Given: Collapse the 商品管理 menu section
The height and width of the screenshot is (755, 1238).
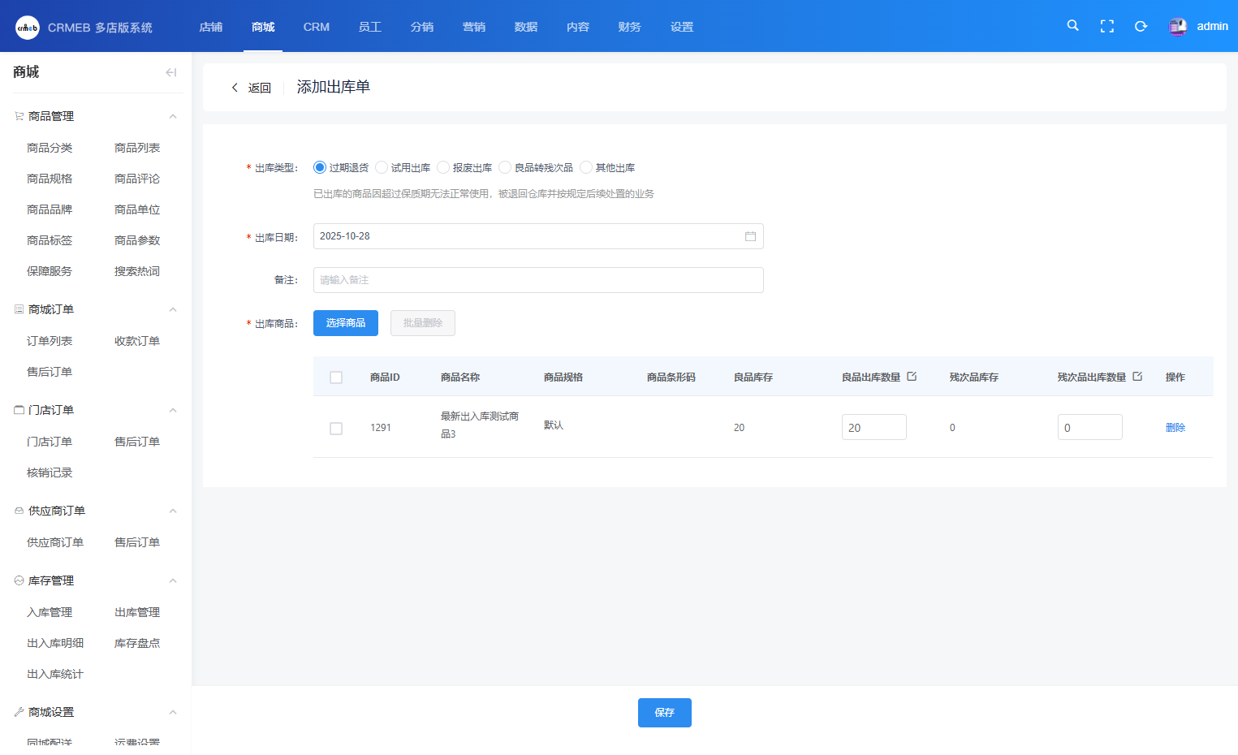Looking at the screenshot, I should tap(173, 116).
